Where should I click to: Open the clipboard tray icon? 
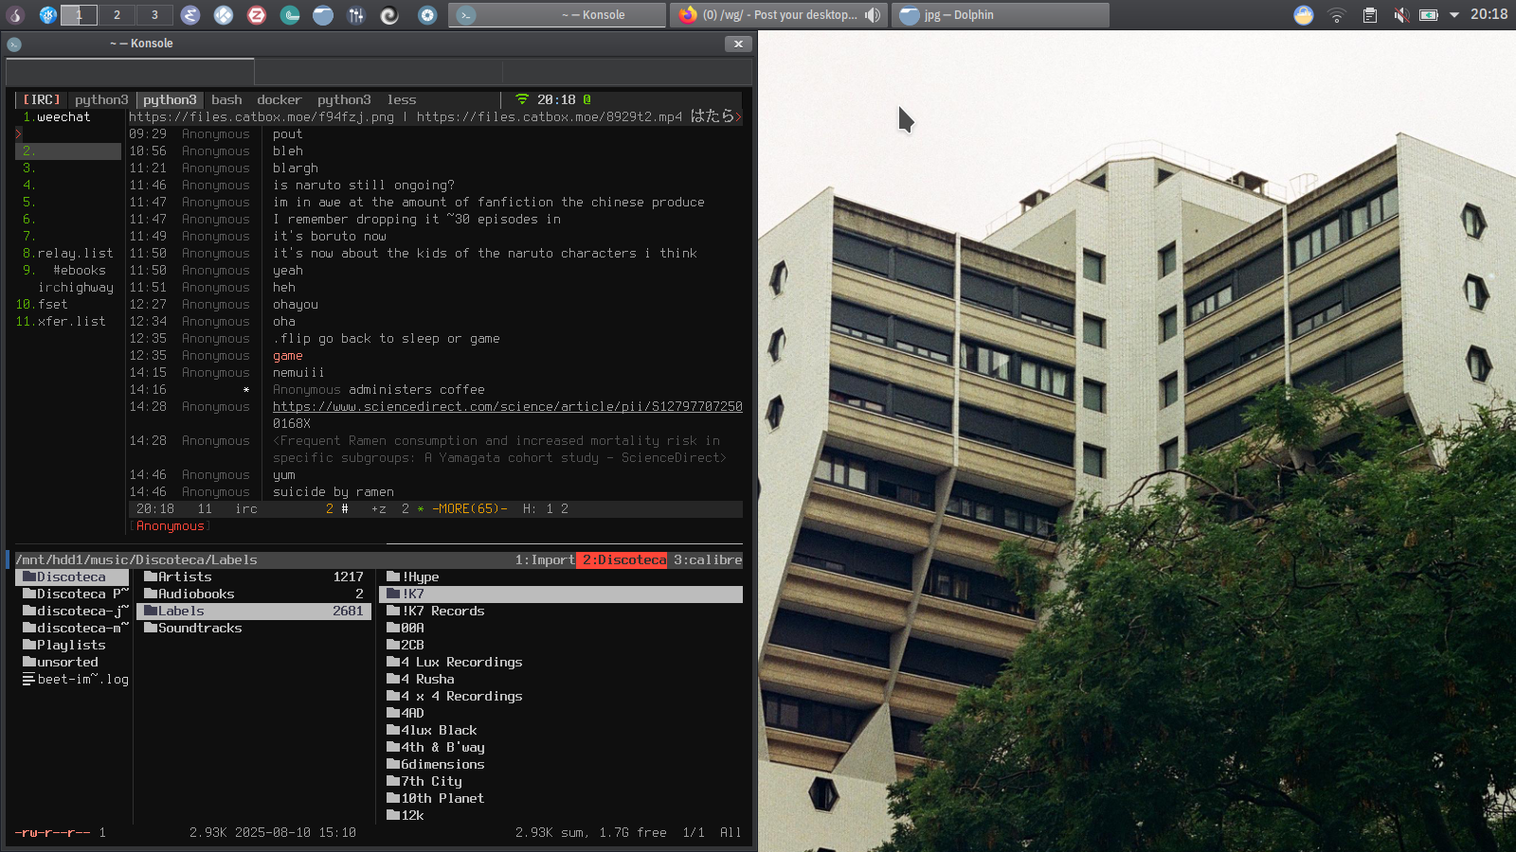coord(1370,14)
